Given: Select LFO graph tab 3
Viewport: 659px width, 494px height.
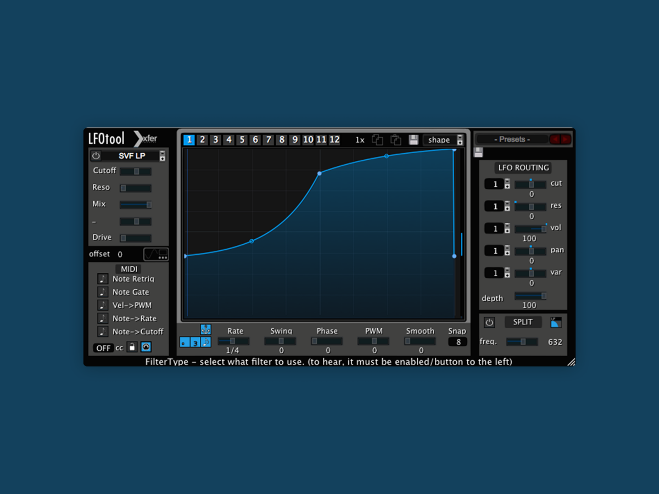Looking at the screenshot, I should (215, 140).
